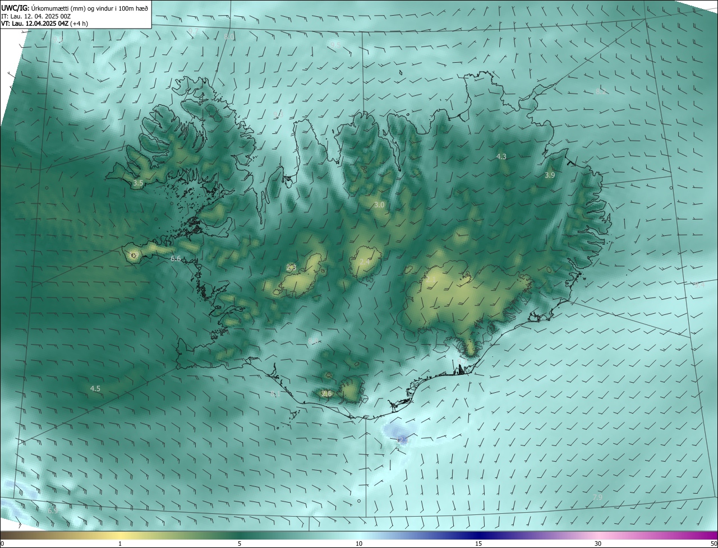
Task: Click the 10 tick on the color scale
Action: [359, 544]
